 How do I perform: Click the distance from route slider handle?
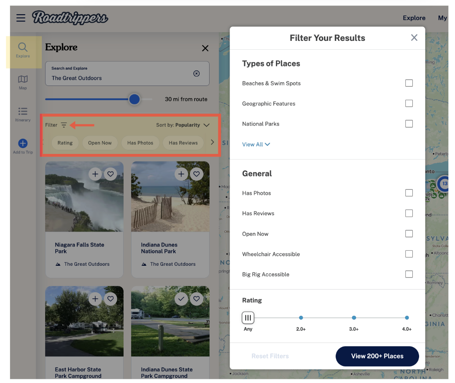134,99
